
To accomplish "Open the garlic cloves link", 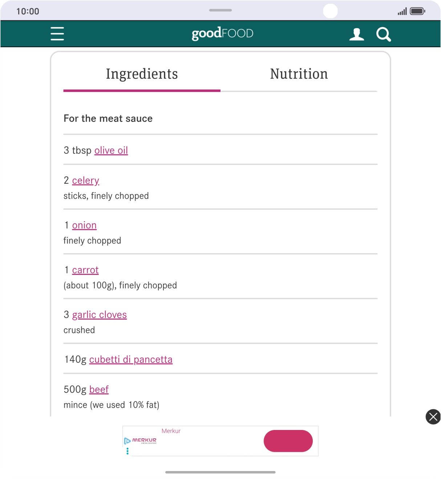I will [99, 314].
